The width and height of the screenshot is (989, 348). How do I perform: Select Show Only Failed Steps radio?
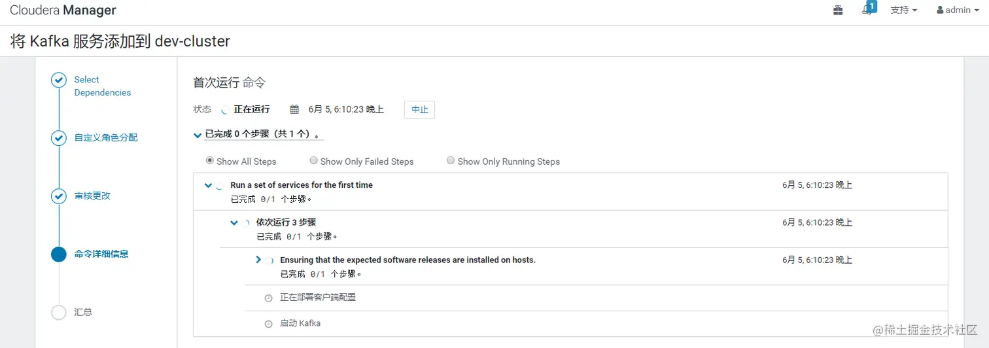click(x=314, y=160)
